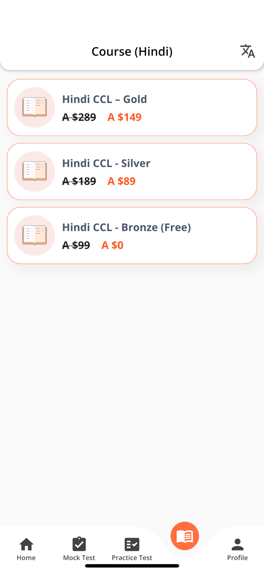Viewport: 264px width, 573px height.
Task: Click the Course (Hindi) header title
Action: [132, 52]
